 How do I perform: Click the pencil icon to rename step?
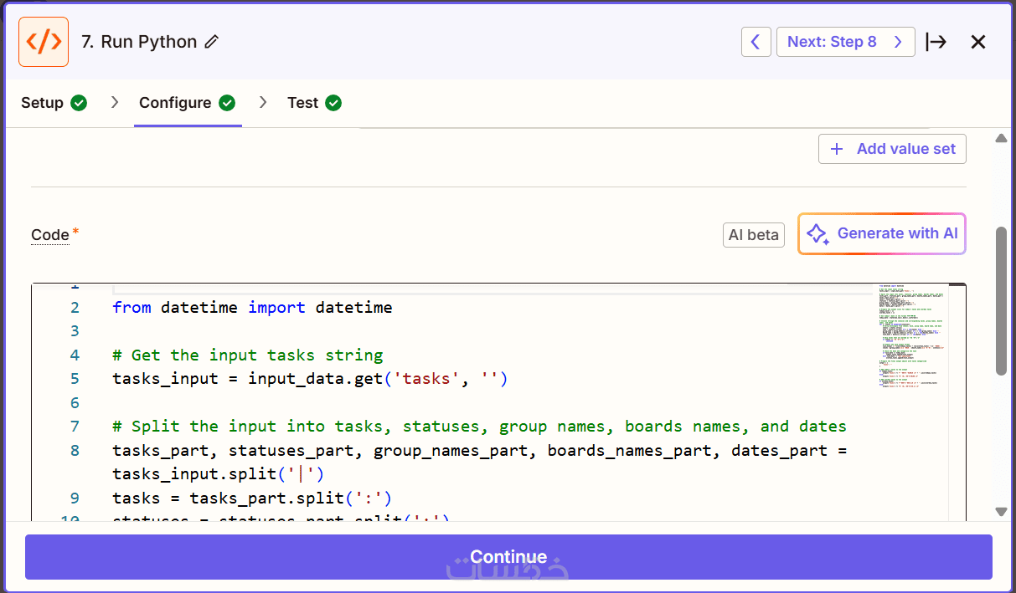[x=212, y=42]
